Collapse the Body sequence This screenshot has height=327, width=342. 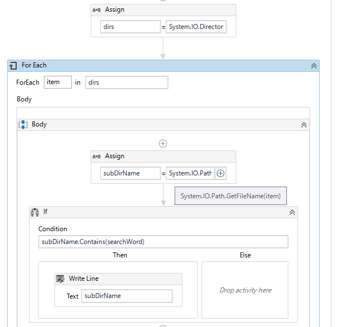coord(304,125)
